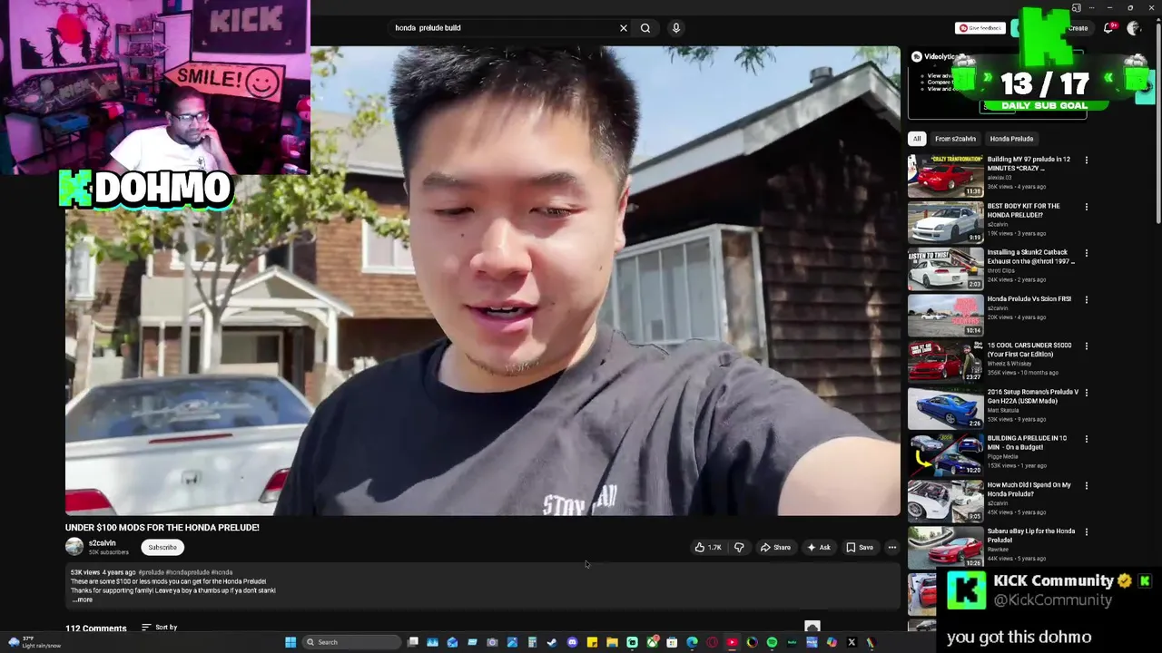Open Microsoft Store from taskbar

click(x=672, y=642)
